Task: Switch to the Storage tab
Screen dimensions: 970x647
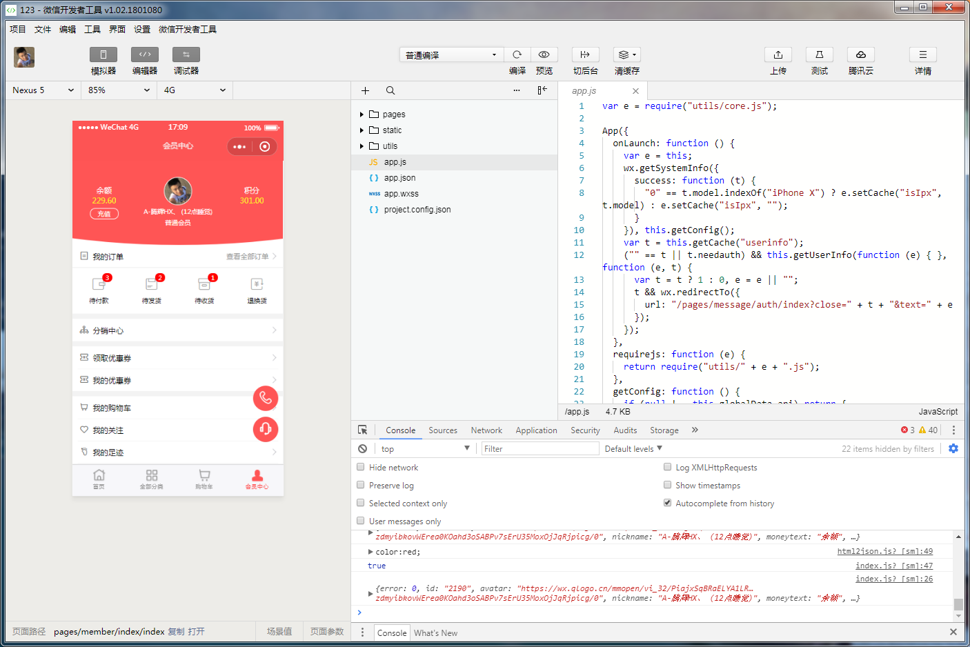Action: click(x=664, y=430)
